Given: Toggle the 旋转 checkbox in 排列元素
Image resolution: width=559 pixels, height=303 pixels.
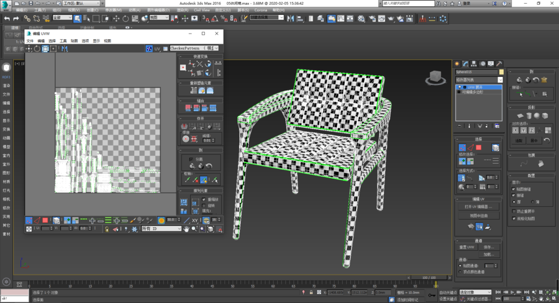Looking at the screenshot, I should (204, 206).
